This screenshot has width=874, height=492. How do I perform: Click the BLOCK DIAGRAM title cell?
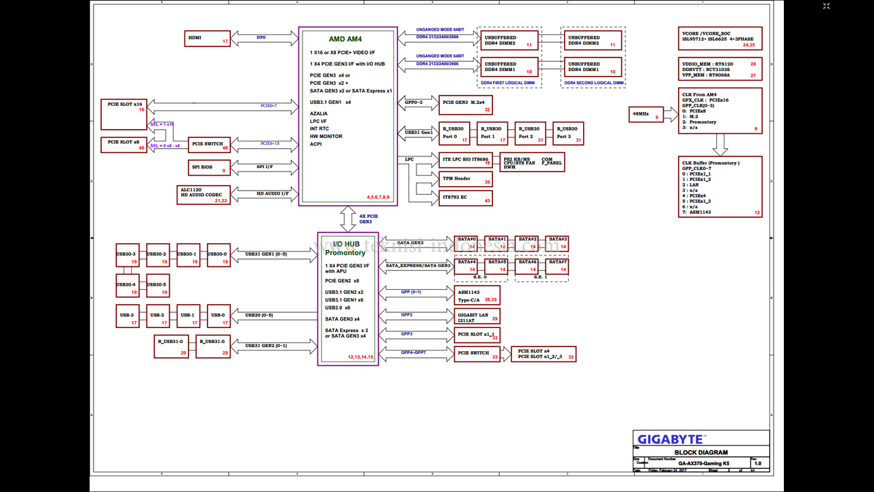701,452
